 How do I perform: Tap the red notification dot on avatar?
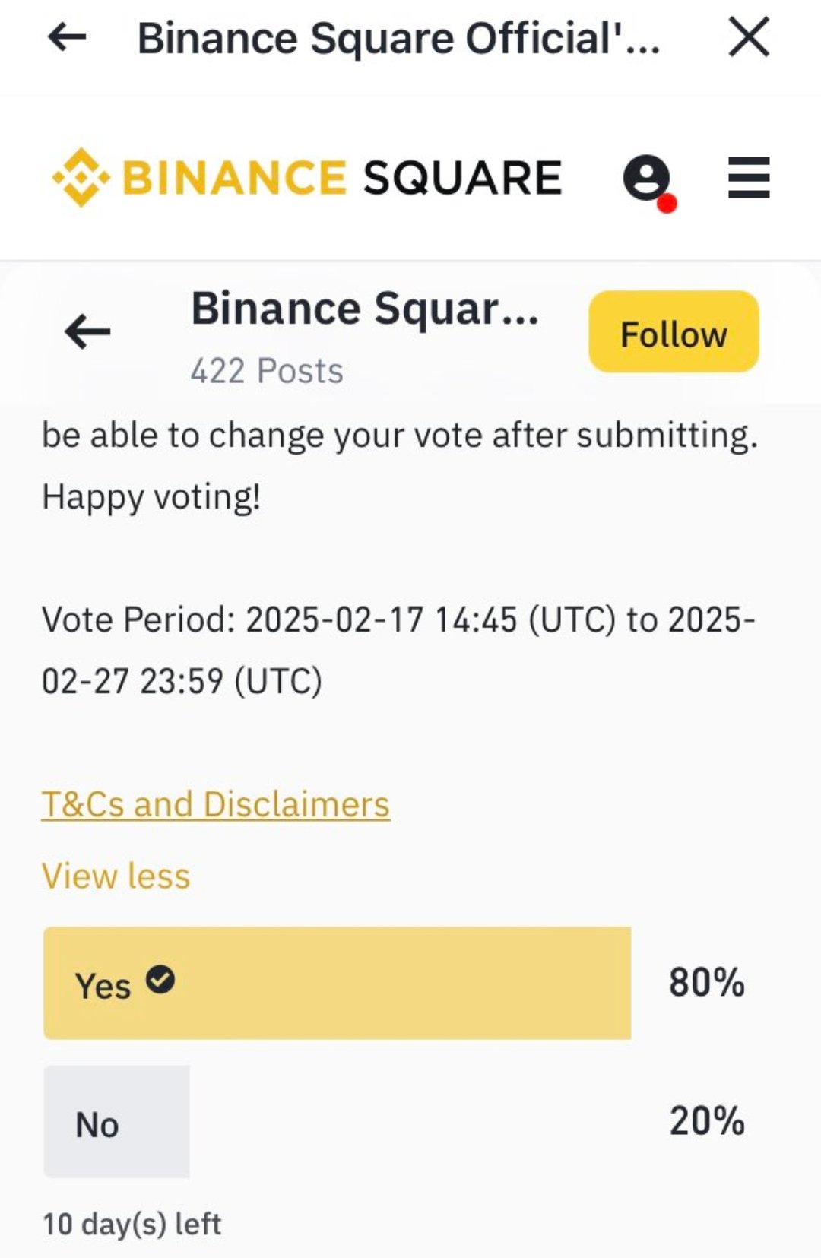coord(667,203)
